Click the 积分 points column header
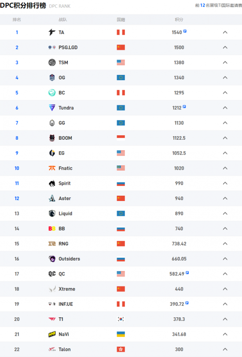The image size is (242, 357). click(x=179, y=19)
